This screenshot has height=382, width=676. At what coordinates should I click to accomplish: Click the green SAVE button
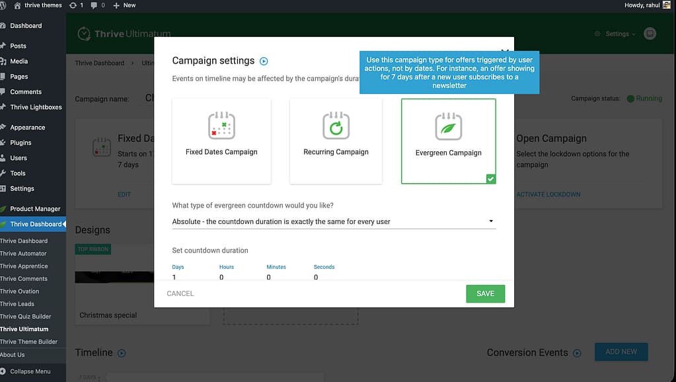pyautogui.click(x=485, y=293)
